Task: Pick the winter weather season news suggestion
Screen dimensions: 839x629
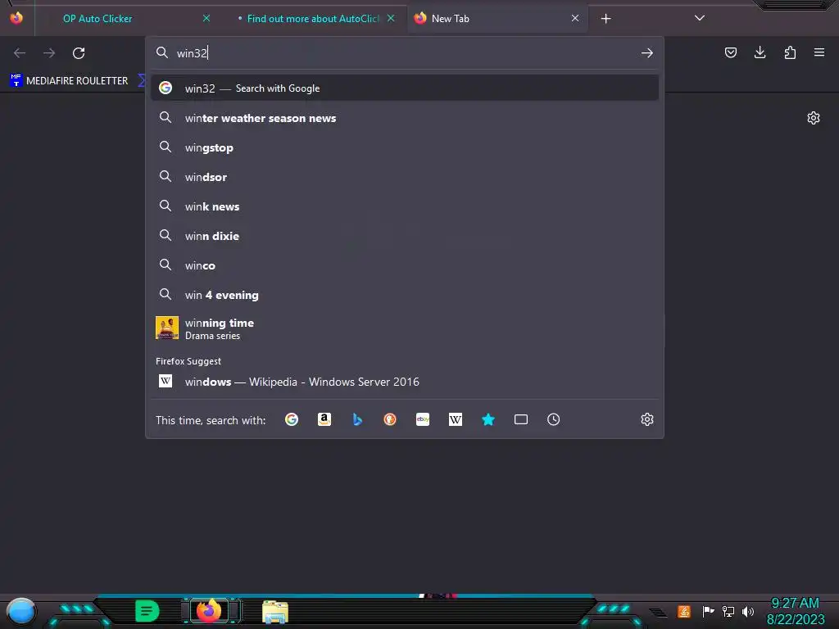Action: pos(405,118)
